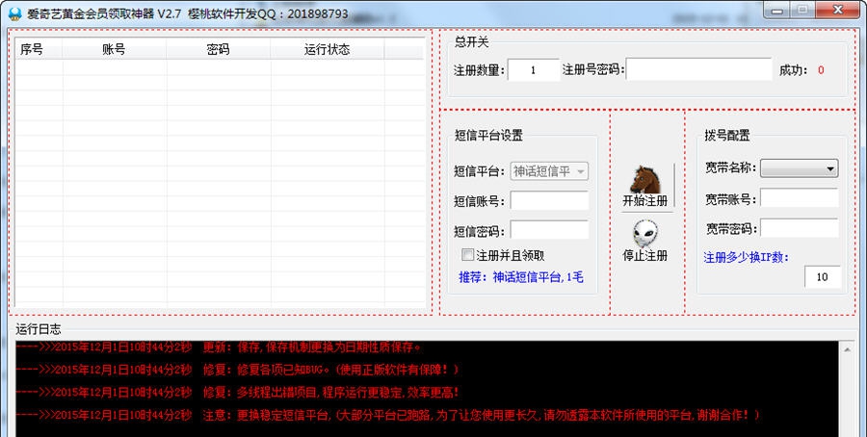Enable the 注册并且领取 checkbox
The image size is (867, 437).
coord(468,255)
